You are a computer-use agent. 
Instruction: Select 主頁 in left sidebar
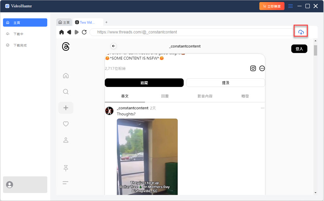25,22
